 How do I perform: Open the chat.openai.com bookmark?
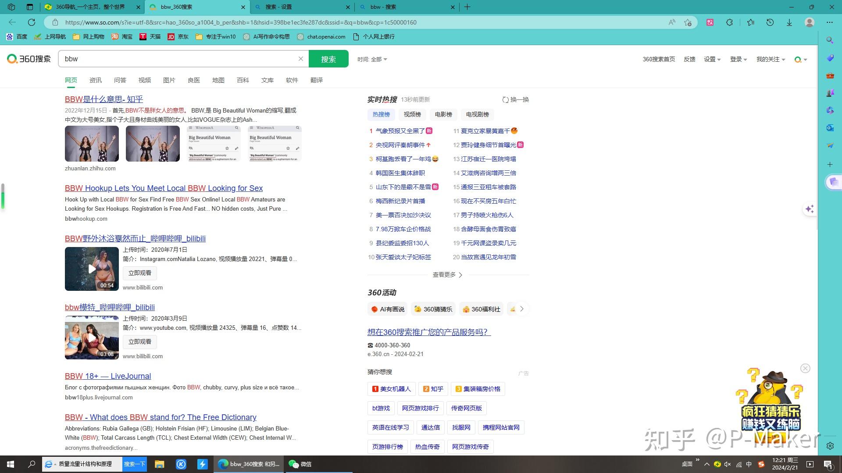[x=321, y=37]
